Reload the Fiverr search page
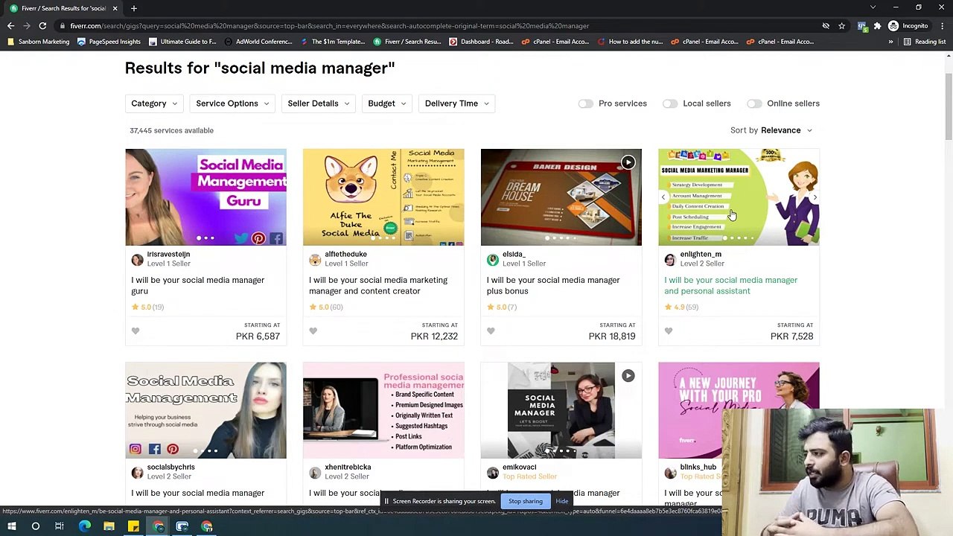Viewport: 953px width, 536px height. [x=42, y=26]
